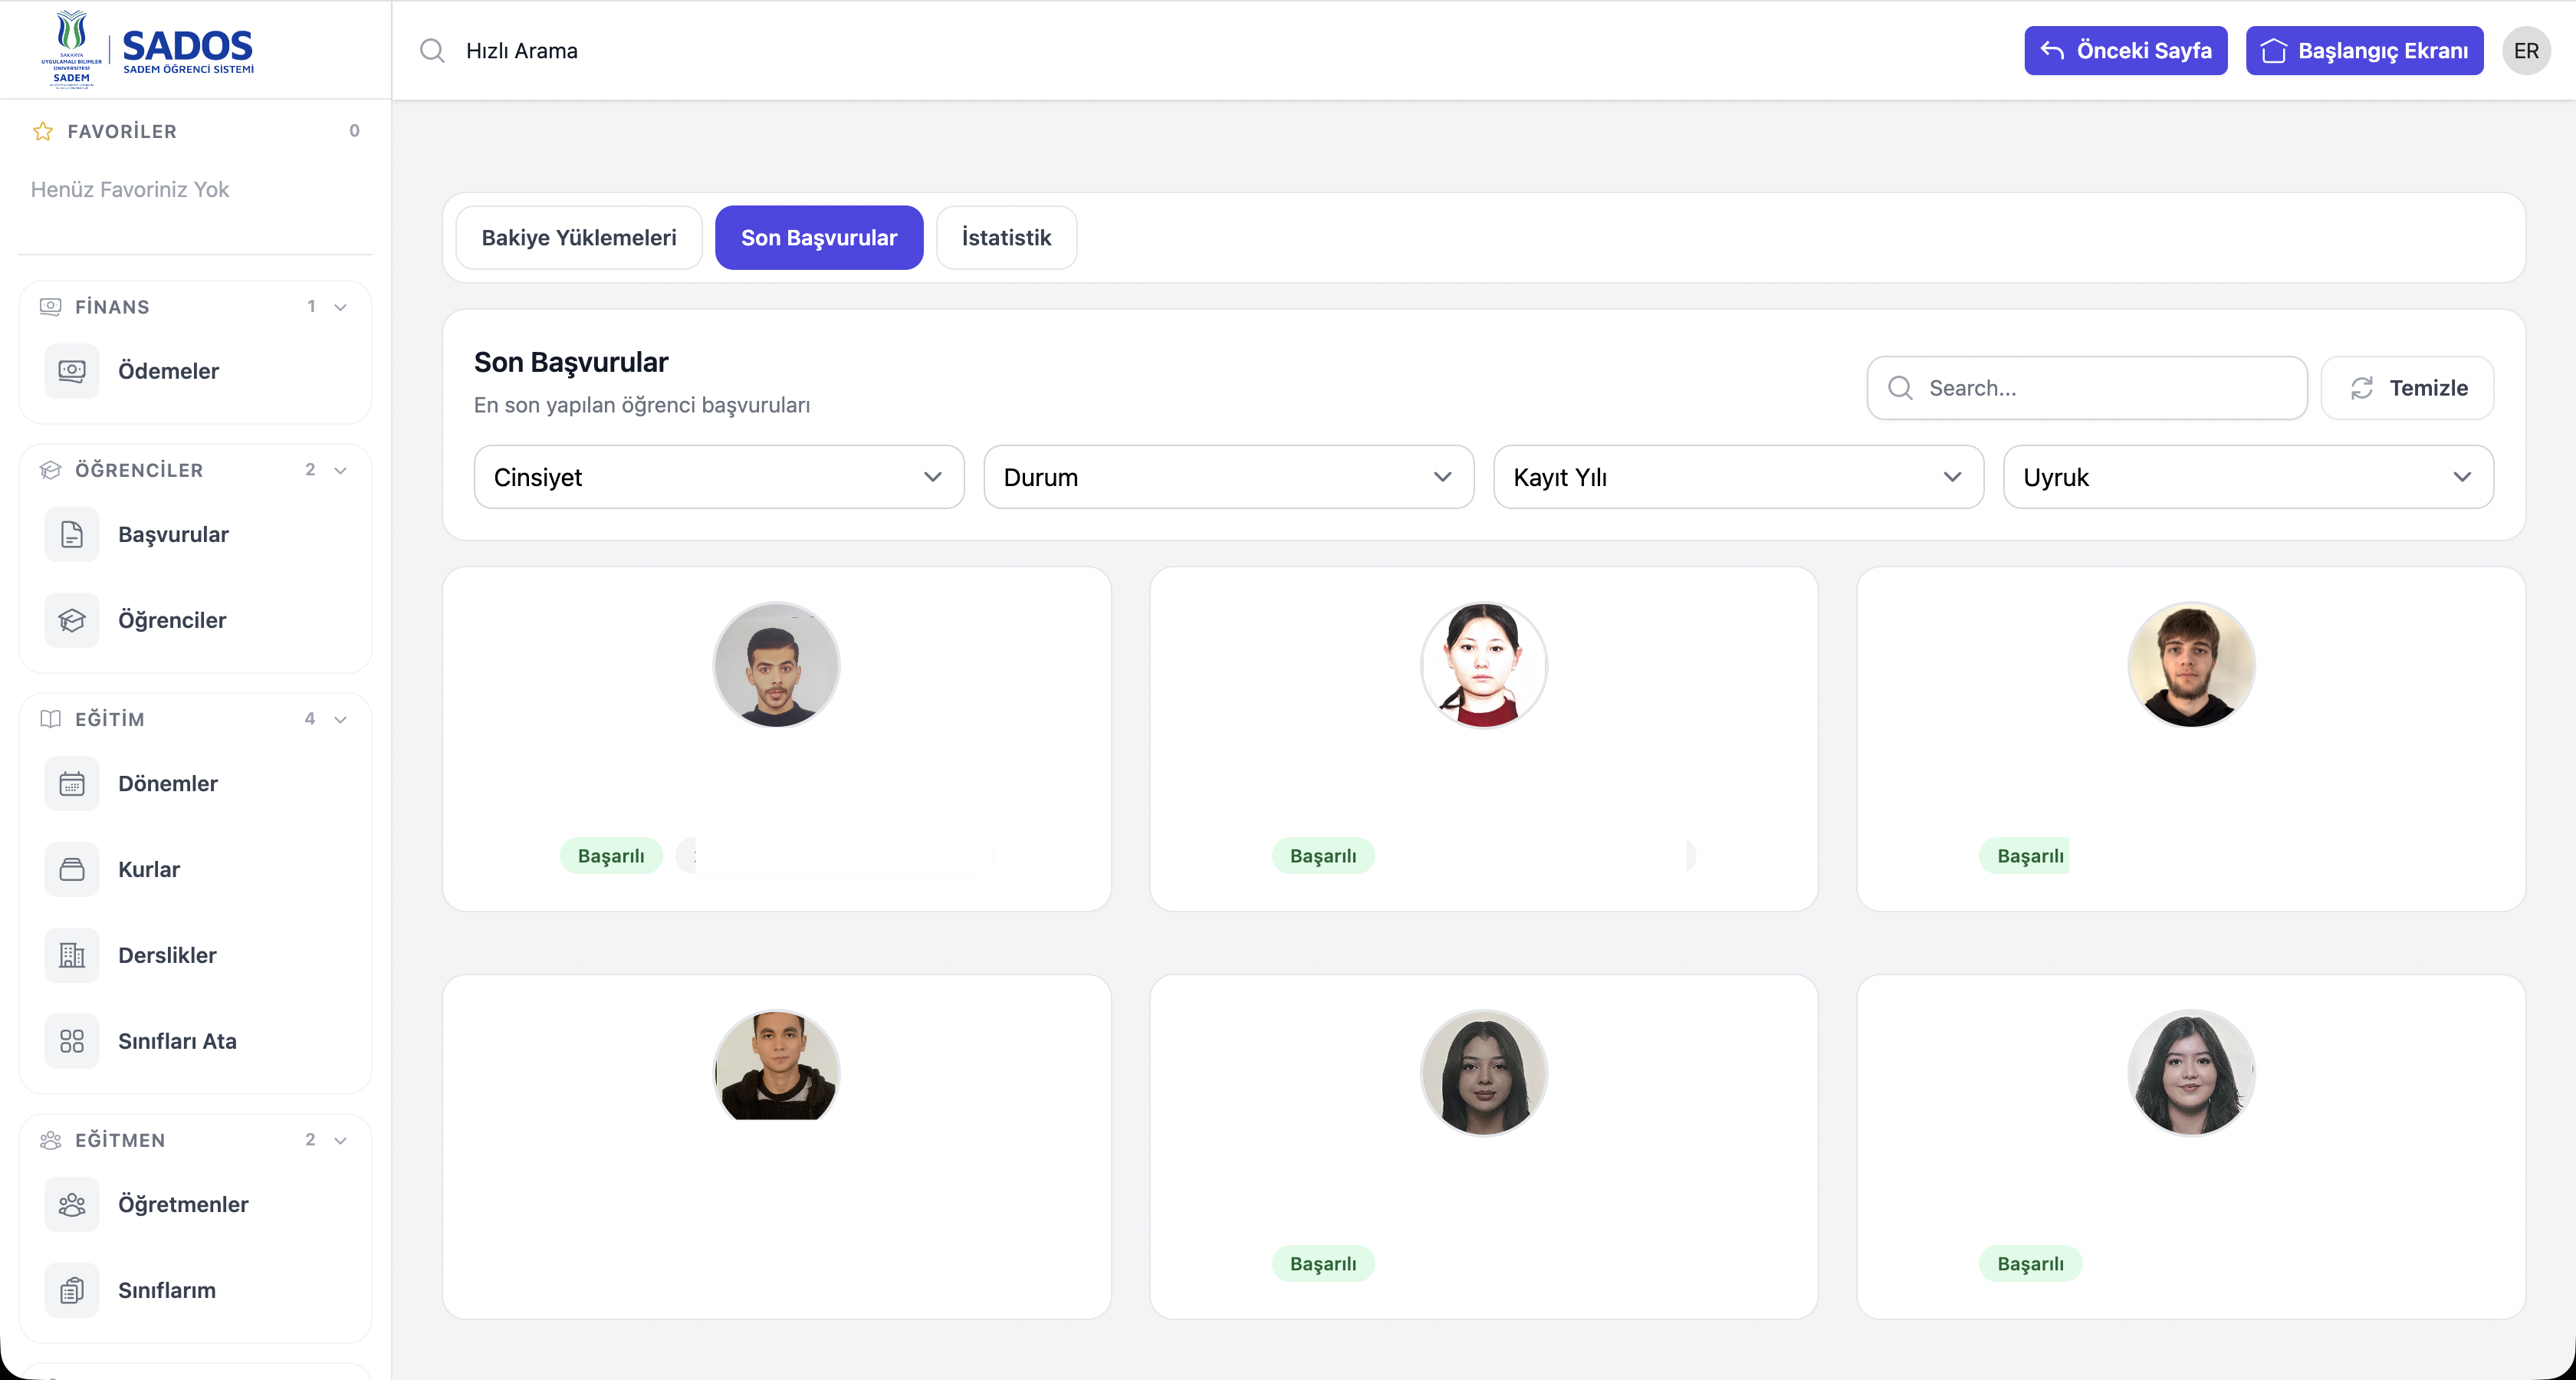The height and width of the screenshot is (1380, 2576).
Task: Open the Durum dropdown
Action: point(1229,477)
